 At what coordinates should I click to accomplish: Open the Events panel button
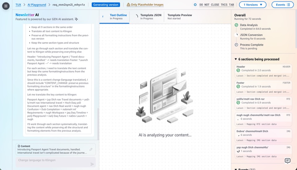[x=282, y=5]
